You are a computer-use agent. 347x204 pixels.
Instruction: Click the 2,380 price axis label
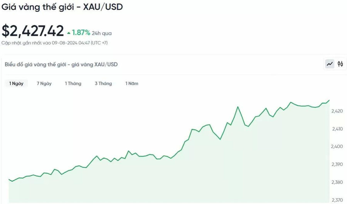point(337,182)
